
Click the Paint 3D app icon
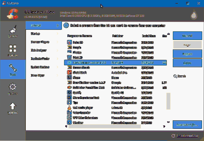pyautogui.click(x=69, y=42)
